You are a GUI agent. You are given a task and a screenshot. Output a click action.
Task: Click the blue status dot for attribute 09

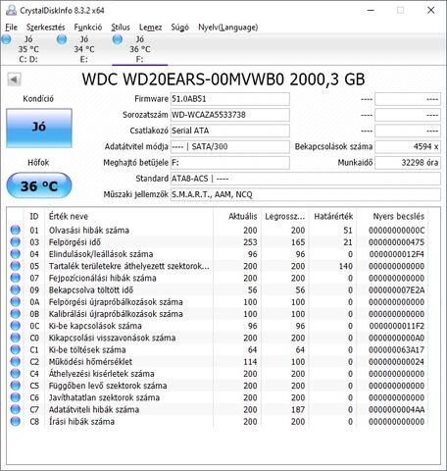tap(15, 289)
